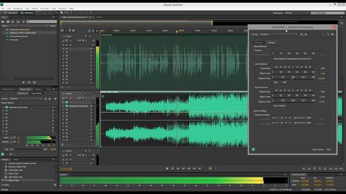This screenshot has width=346, height=194.
Task: Click the effects fx icon above Track 1
Action: click(x=66, y=31)
